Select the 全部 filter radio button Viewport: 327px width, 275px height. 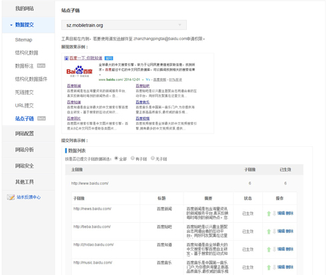(116, 158)
